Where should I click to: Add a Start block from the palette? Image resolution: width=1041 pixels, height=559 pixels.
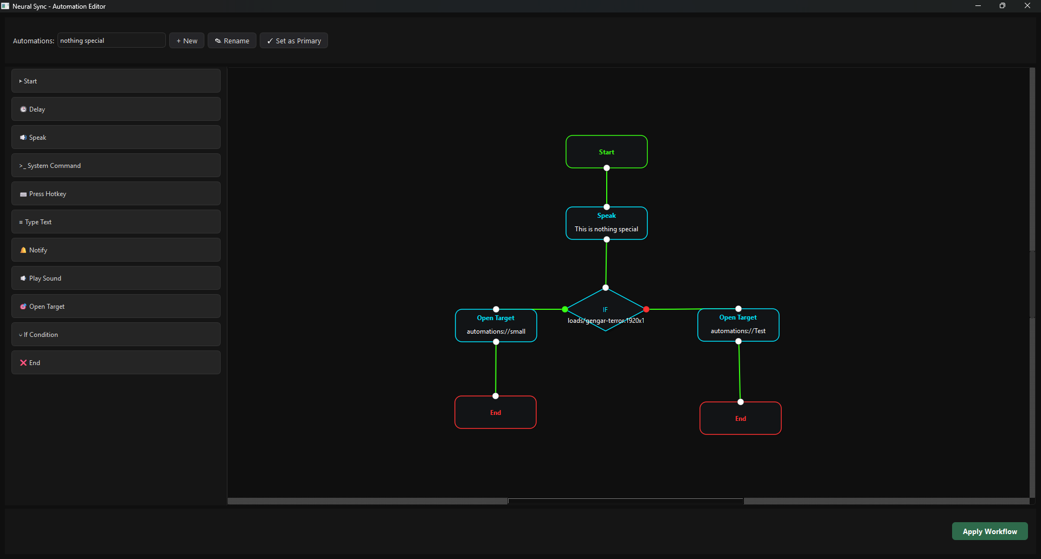(116, 81)
